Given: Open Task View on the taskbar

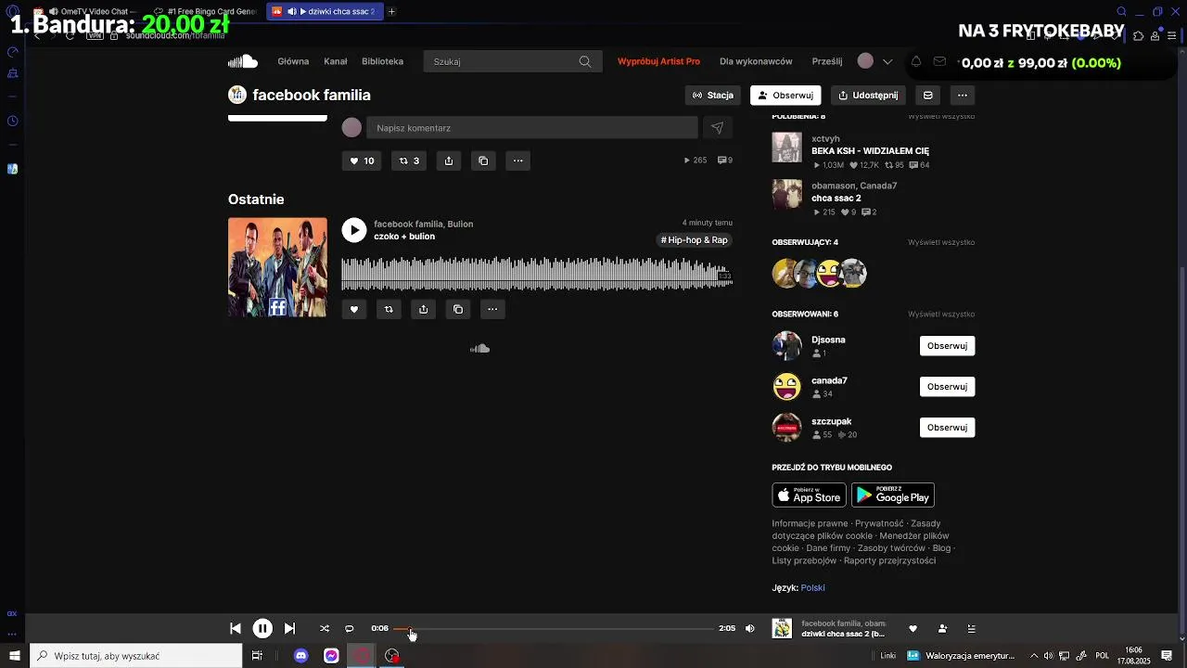Looking at the screenshot, I should click(257, 656).
